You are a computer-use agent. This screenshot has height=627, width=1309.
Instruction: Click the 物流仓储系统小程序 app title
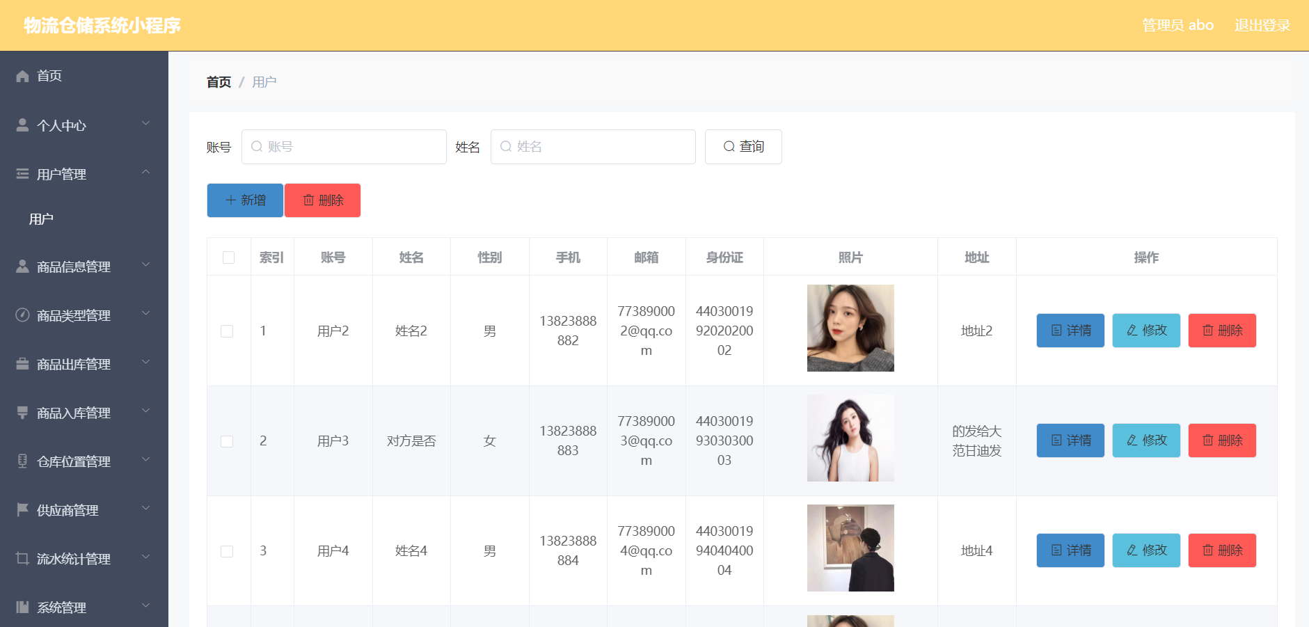tap(102, 26)
